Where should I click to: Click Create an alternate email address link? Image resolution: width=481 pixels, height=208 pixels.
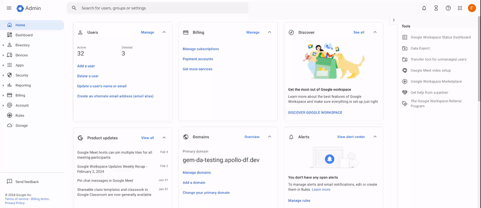(x=115, y=96)
